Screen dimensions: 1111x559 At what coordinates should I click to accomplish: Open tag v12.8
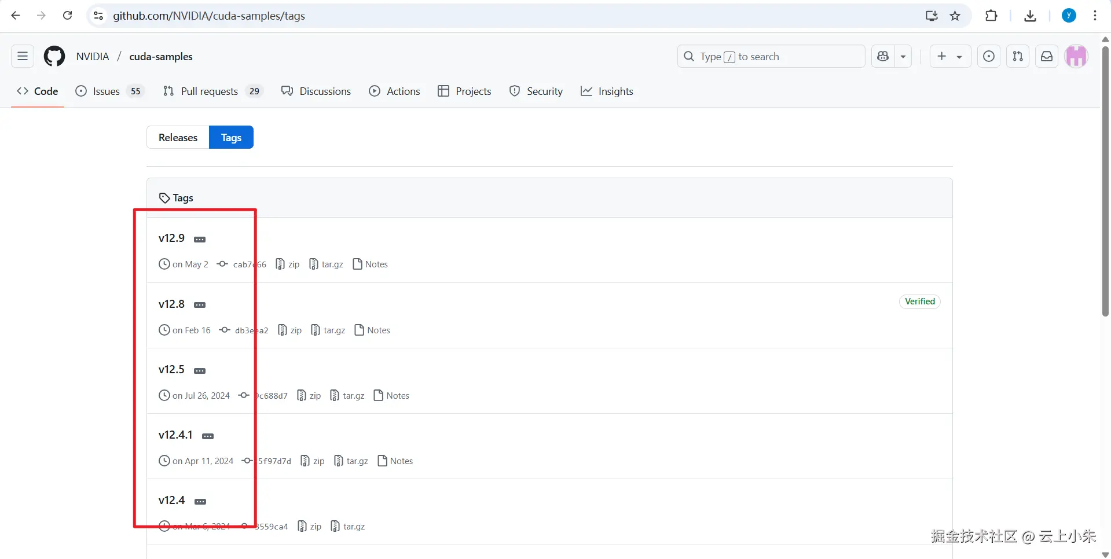coord(171,304)
